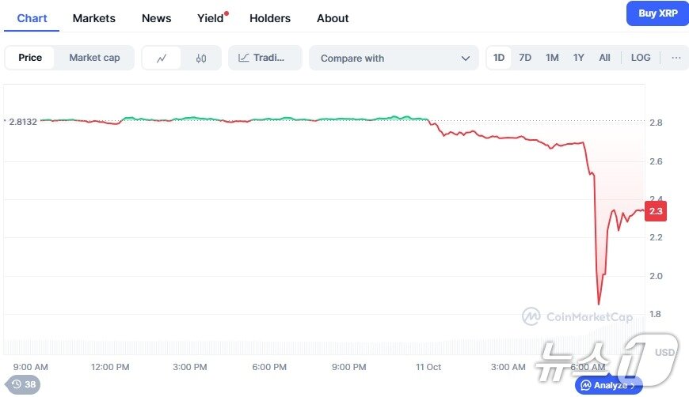Switch to candlestick chart view
This screenshot has height=397, width=689.
[x=200, y=58]
